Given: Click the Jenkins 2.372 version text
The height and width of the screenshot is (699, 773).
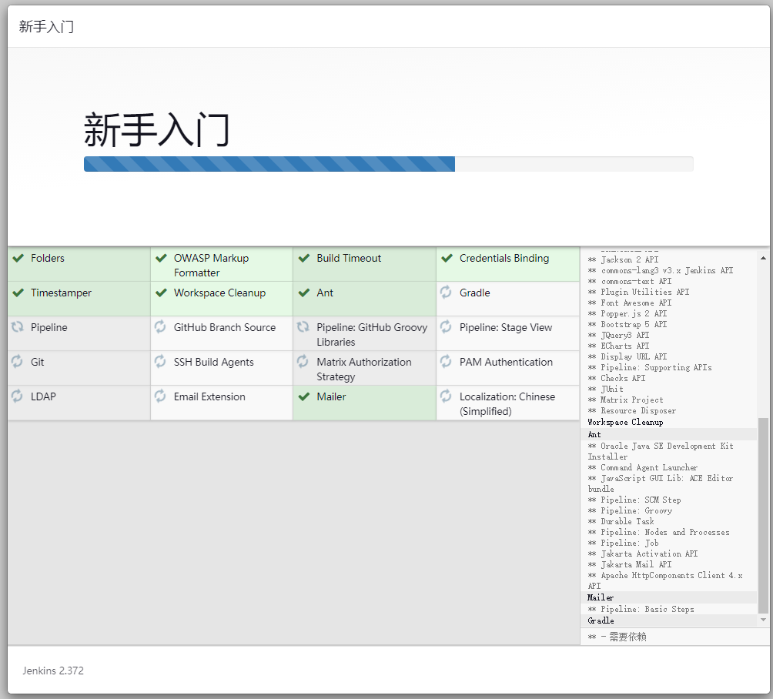Looking at the screenshot, I should (x=53, y=671).
